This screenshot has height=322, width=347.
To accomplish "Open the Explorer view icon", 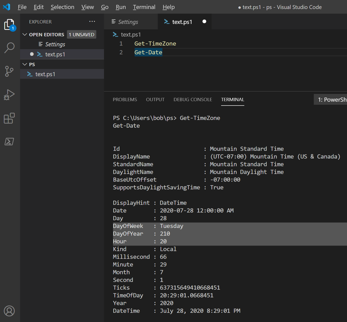I will 10,24.
